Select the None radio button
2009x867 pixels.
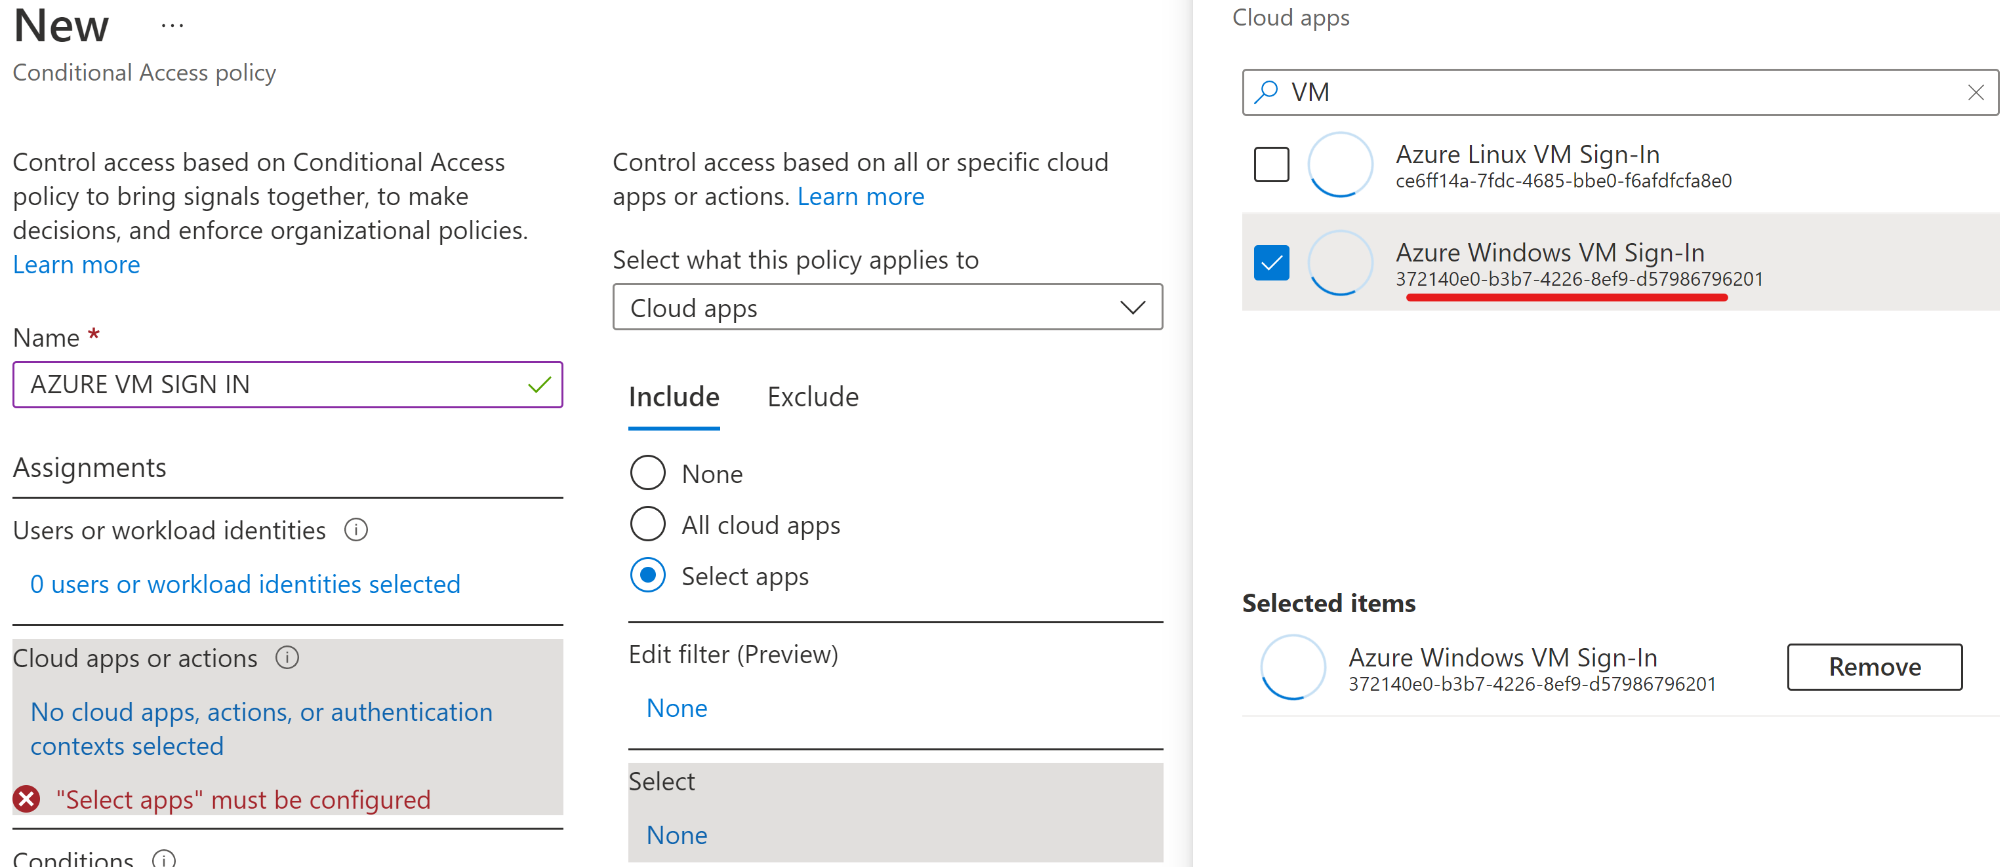647,473
